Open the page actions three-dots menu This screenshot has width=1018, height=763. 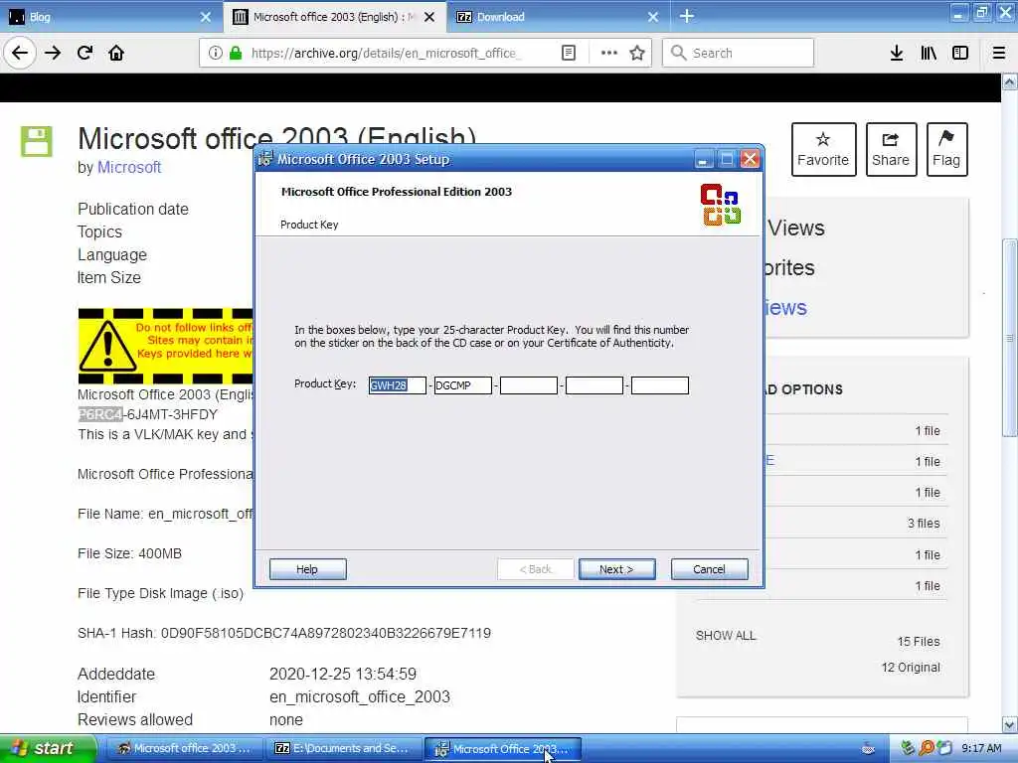point(609,54)
